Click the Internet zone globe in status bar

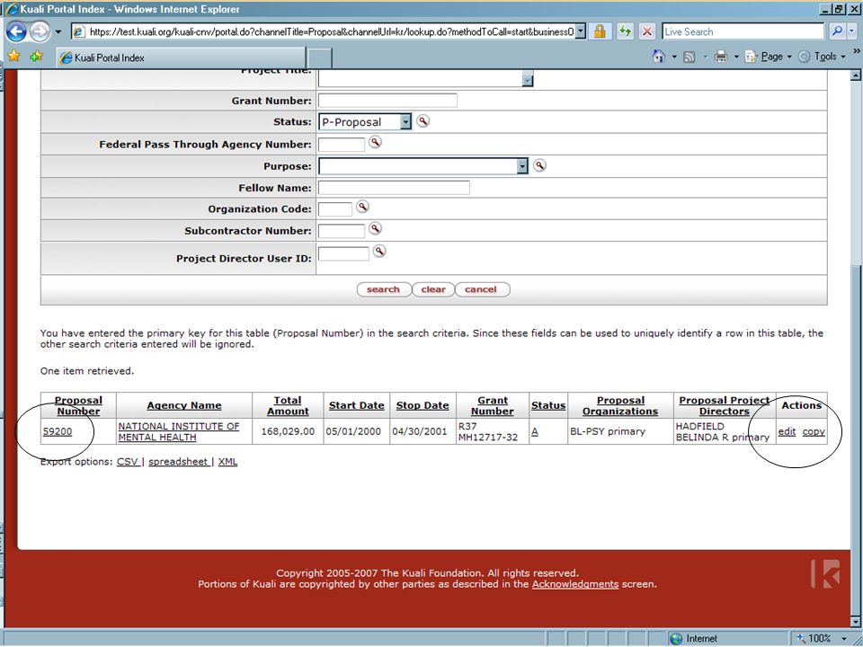pyautogui.click(x=676, y=638)
